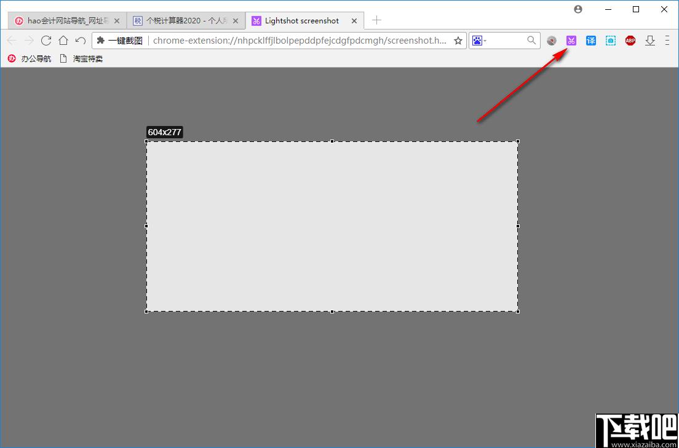Click the cyan camera screenshot extension icon
The image size is (679, 448).
[611, 41]
